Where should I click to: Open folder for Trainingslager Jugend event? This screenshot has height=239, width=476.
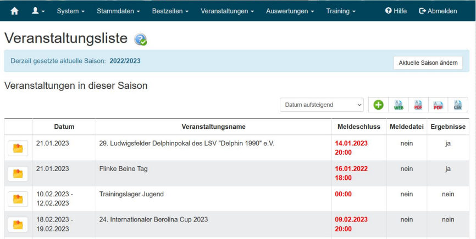[18, 199]
